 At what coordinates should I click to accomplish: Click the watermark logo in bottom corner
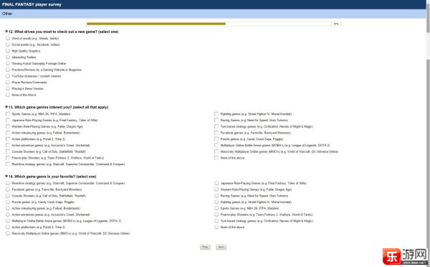(406, 256)
